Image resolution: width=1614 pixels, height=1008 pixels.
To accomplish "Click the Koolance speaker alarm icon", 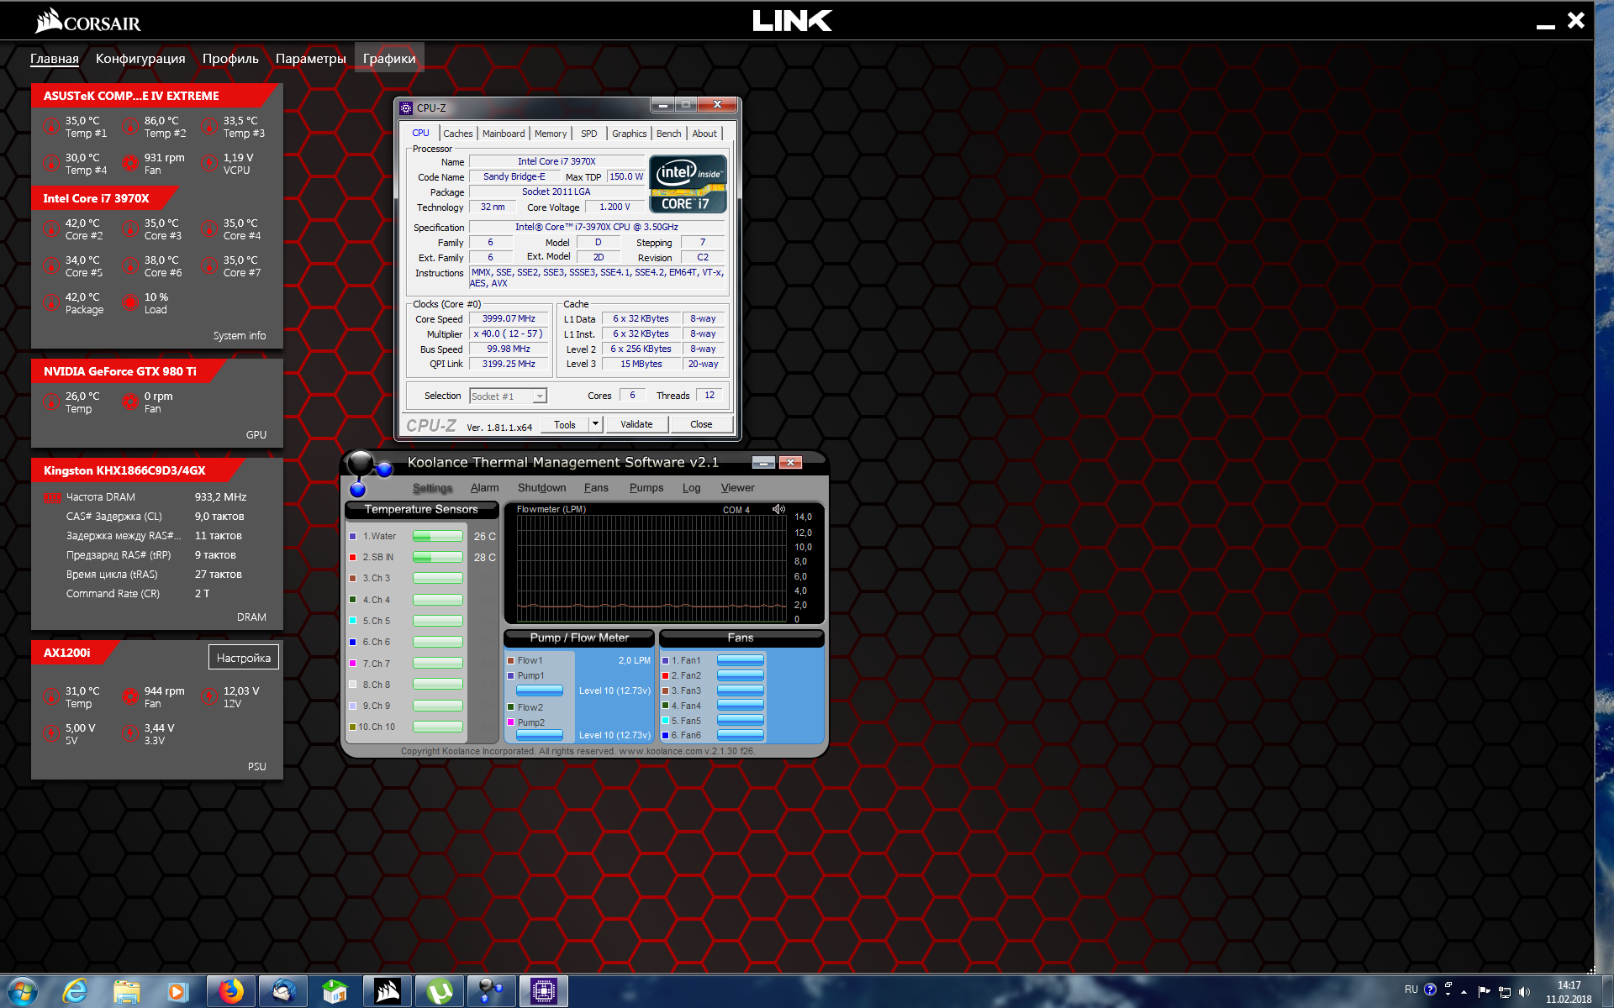I will (778, 509).
